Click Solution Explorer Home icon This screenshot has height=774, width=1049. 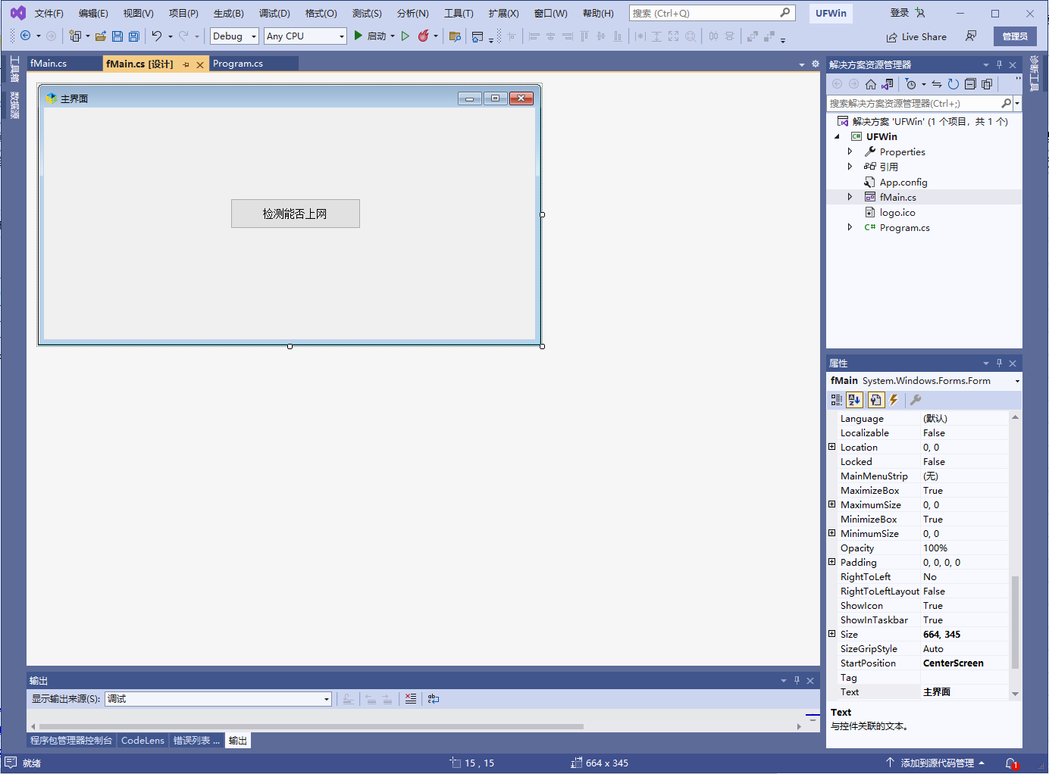click(x=871, y=84)
